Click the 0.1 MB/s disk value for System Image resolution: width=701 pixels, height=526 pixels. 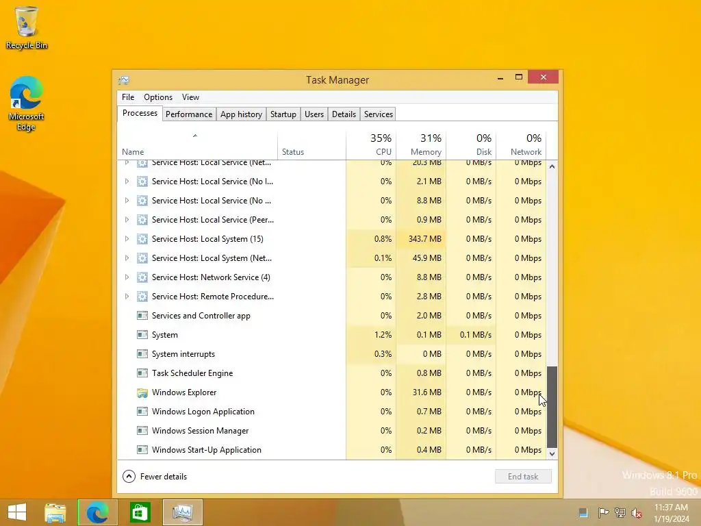(476, 335)
